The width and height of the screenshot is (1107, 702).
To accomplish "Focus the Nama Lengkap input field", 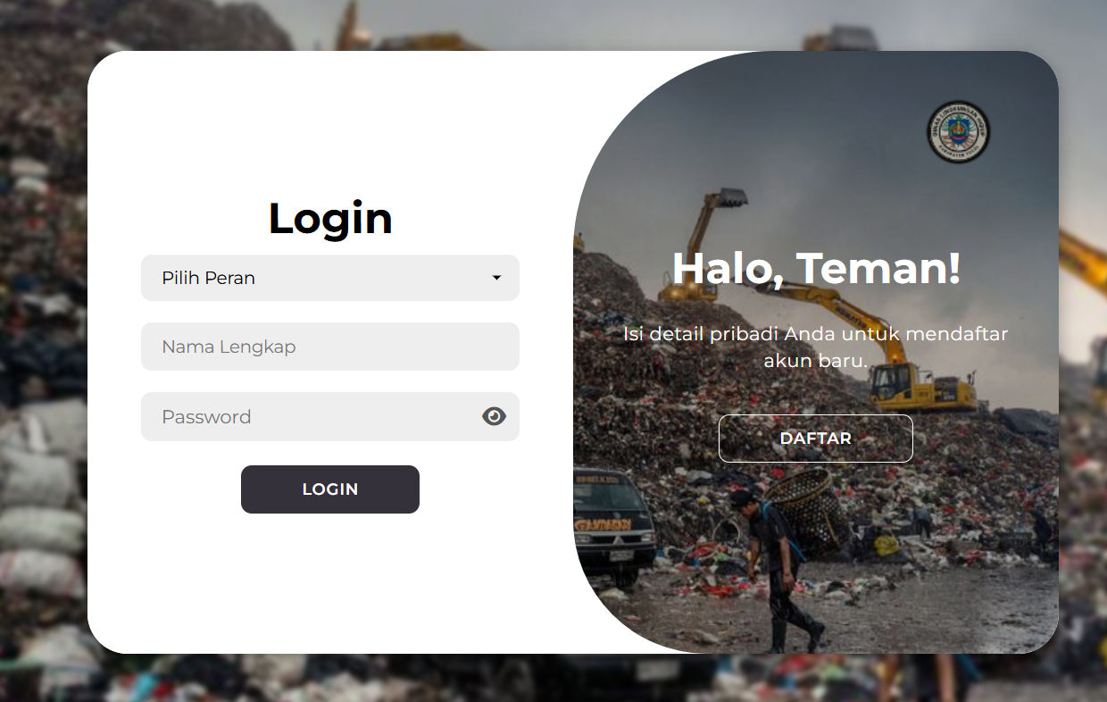I will [x=330, y=347].
